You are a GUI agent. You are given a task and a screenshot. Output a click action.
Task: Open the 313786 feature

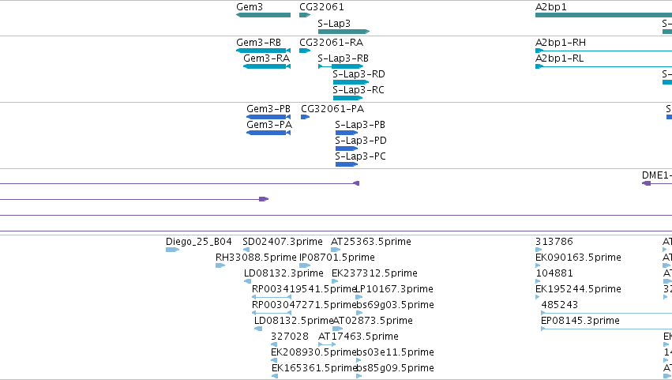(x=539, y=250)
